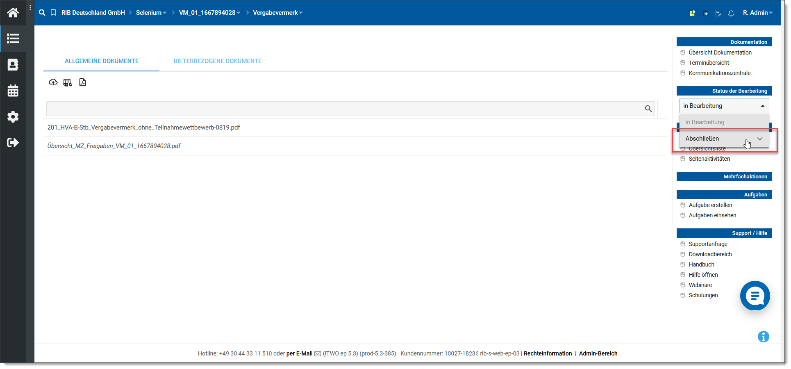Screen dimensions: 791x369
Task: Open Rechteinformation footer link
Action: tap(548, 354)
